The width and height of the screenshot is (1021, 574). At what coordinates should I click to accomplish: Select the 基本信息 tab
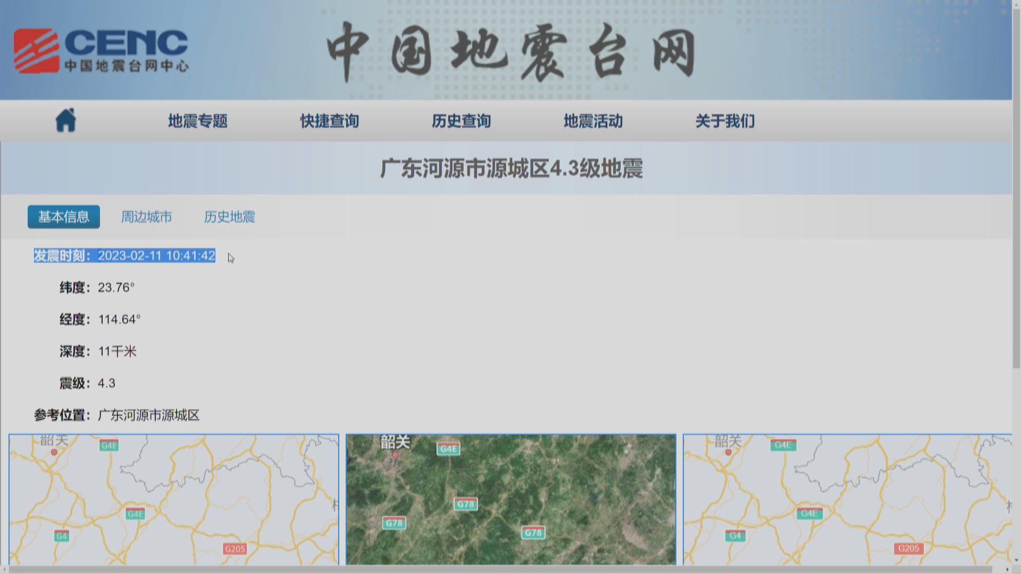point(63,217)
